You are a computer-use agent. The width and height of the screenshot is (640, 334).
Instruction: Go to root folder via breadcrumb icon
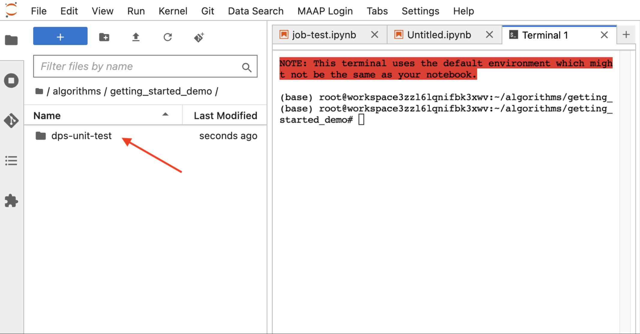39,91
